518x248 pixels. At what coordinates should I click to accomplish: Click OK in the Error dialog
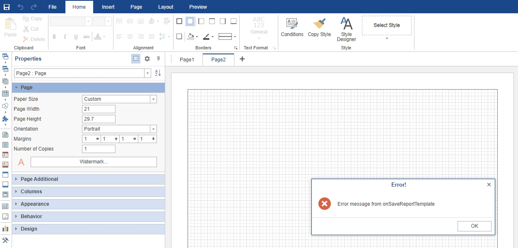pos(474,226)
